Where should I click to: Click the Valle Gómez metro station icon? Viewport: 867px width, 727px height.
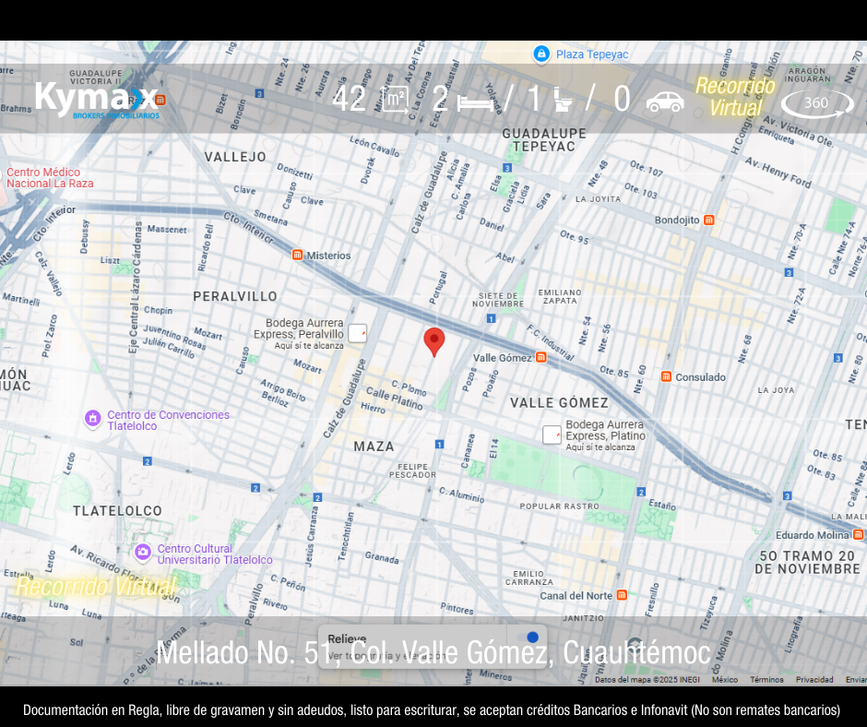pos(541,357)
